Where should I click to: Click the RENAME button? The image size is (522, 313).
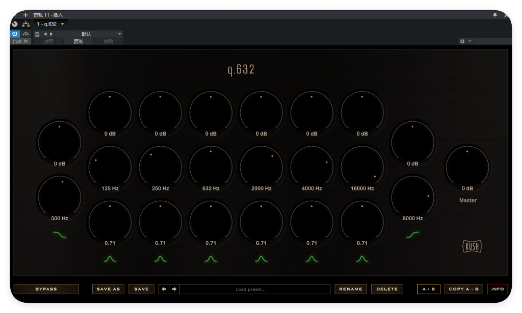(x=351, y=289)
